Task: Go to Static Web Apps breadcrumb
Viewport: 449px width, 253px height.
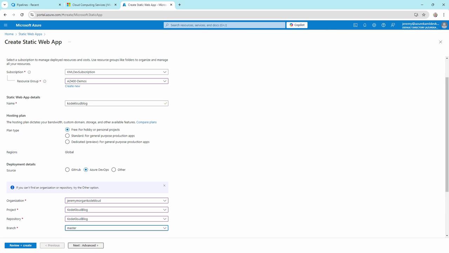Action: (30, 34)
